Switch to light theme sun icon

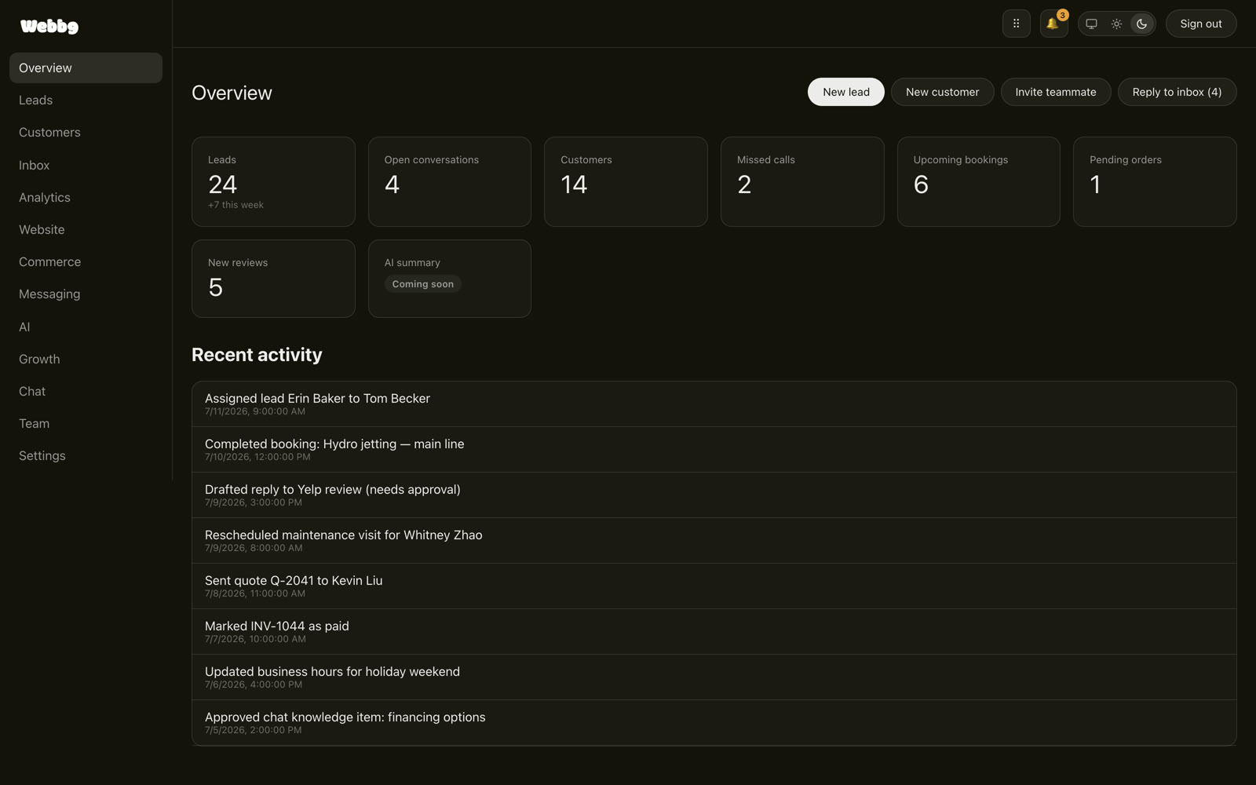[1116, 24]
